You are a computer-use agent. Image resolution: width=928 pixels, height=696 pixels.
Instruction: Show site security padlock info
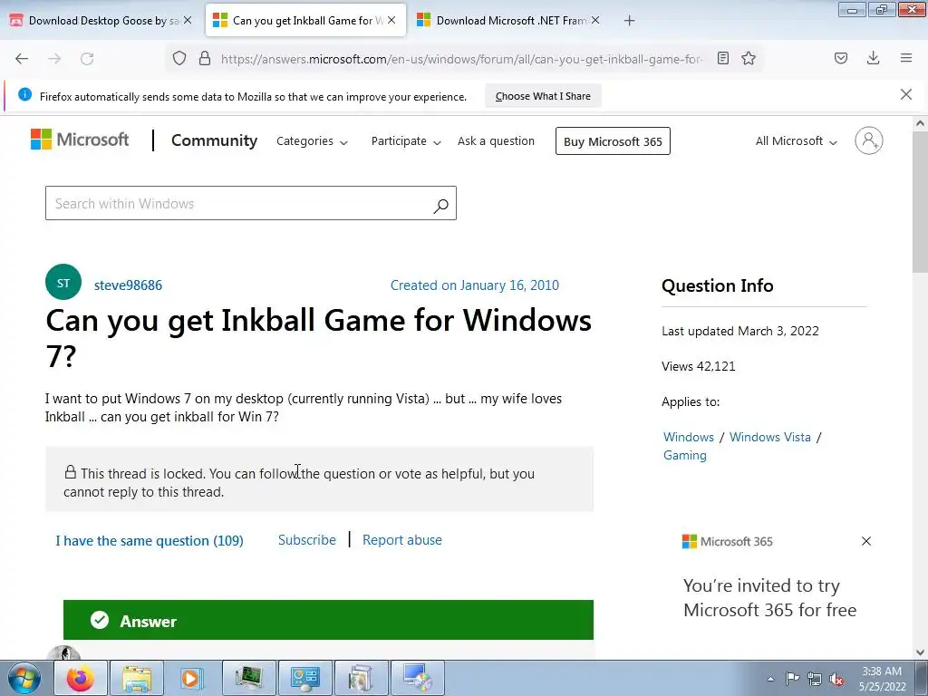[x=205, y=58]
